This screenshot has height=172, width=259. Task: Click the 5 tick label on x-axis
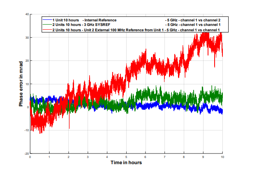pyautogui.click(x=126, y=157)
